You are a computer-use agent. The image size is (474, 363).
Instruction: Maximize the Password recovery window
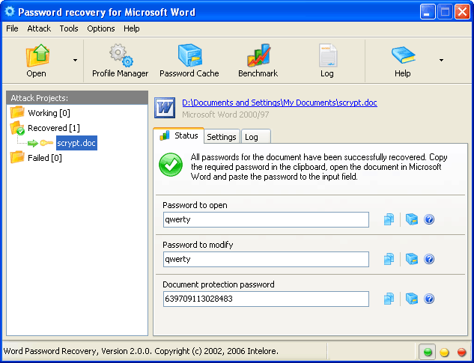(445, 12)
